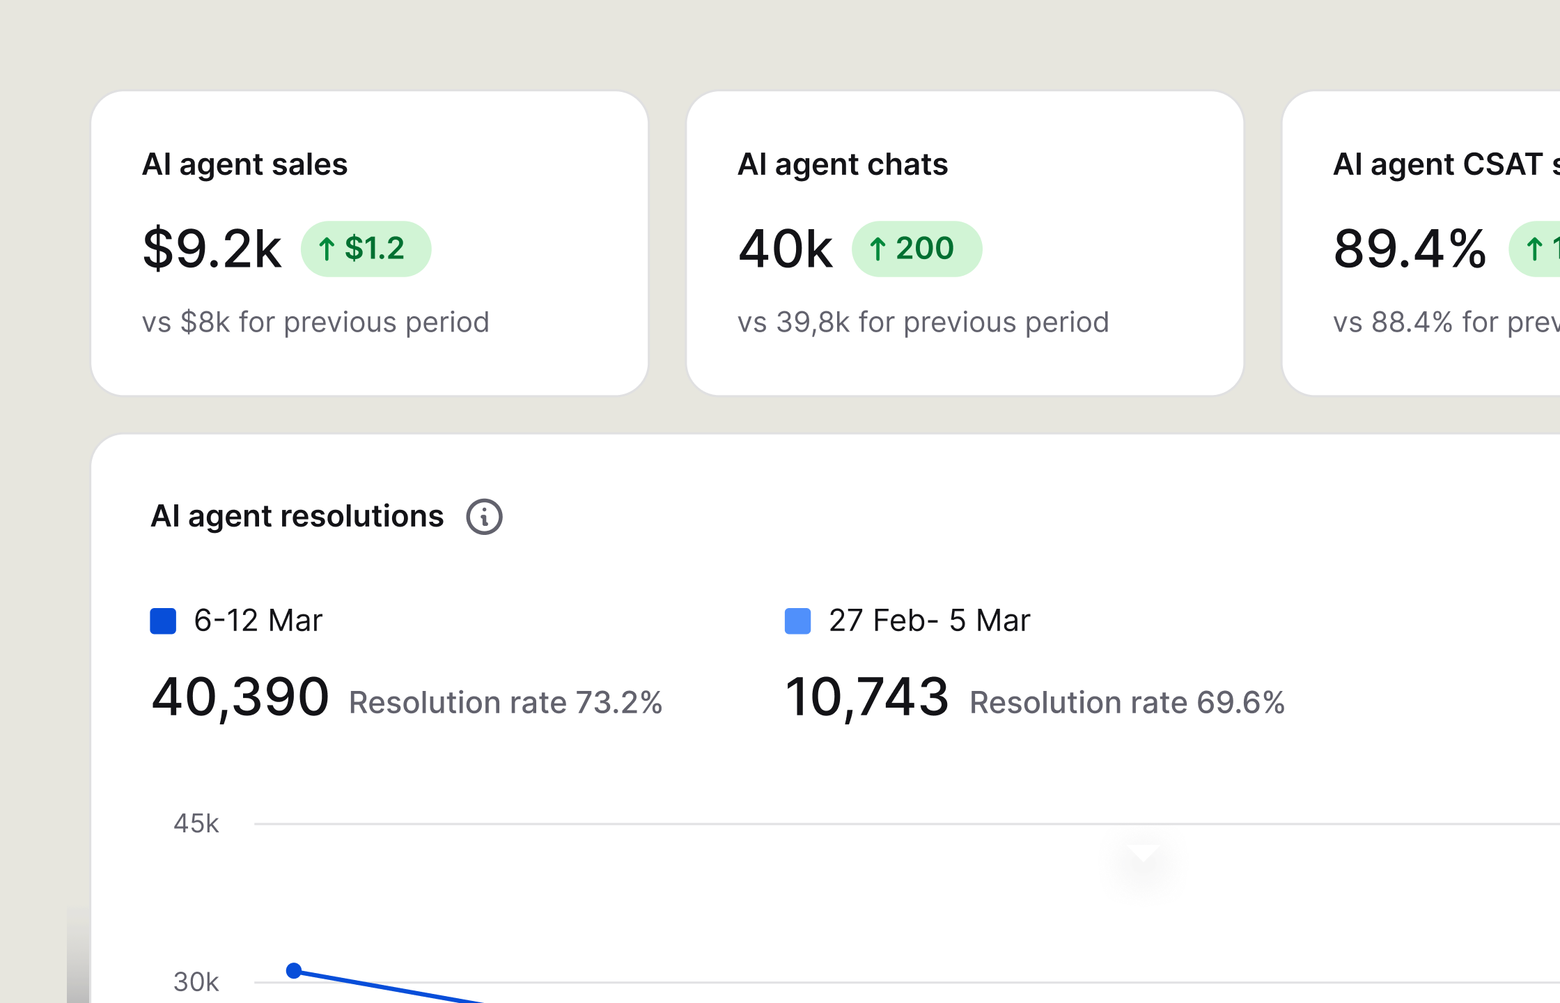Click the 200 chats increase badge
Screen dimensions: 1560x1003
[916, 249]
